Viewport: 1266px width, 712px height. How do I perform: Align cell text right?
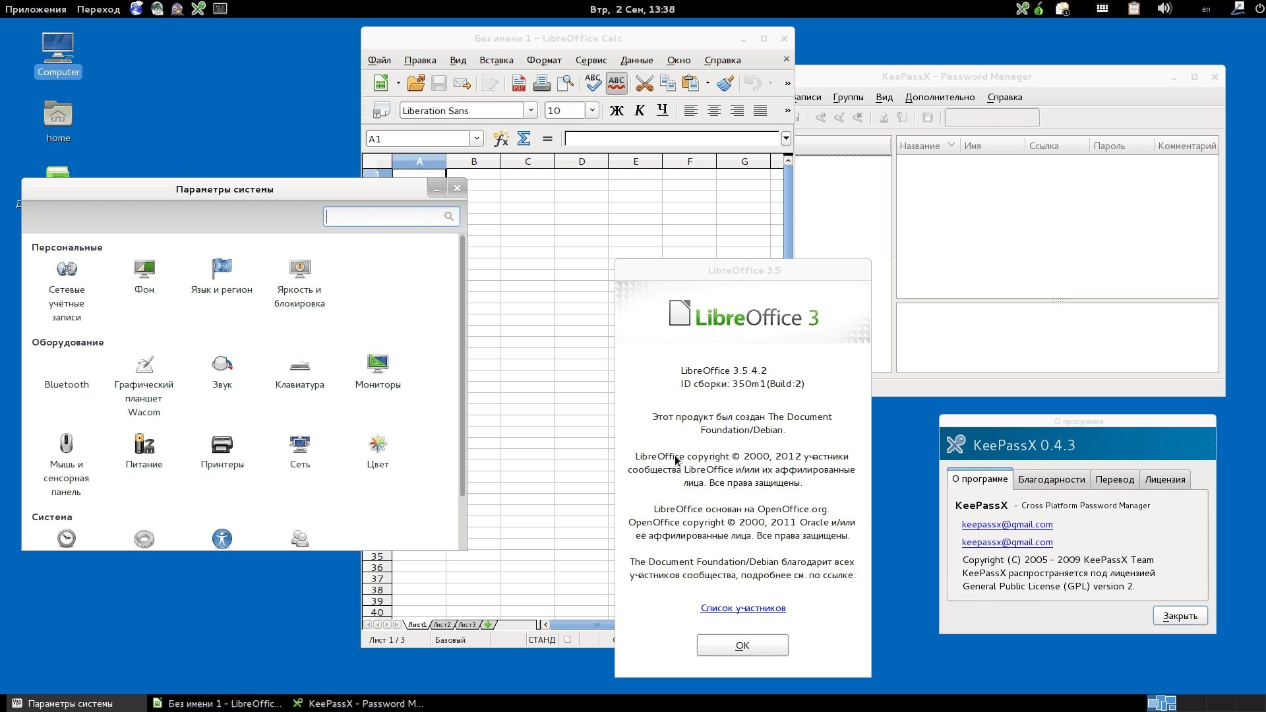coord(737,111)
